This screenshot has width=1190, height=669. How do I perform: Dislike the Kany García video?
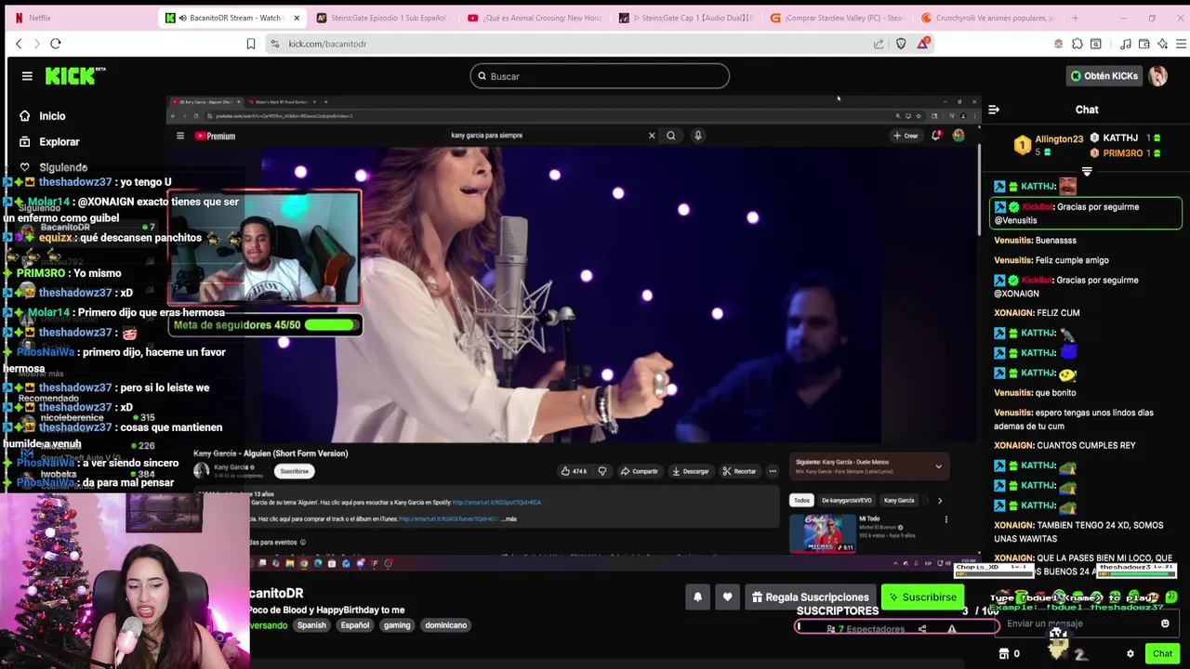(x=602, y=471)
